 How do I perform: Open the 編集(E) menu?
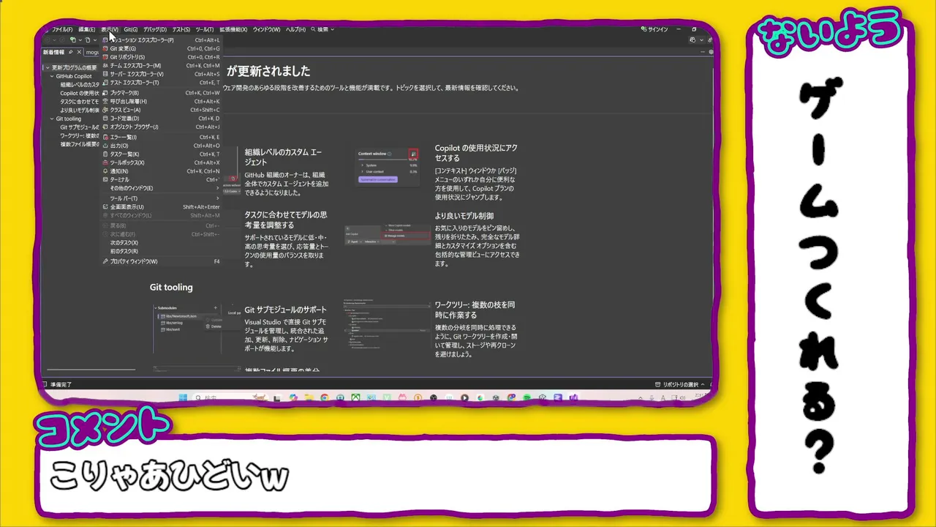(86, 30)
